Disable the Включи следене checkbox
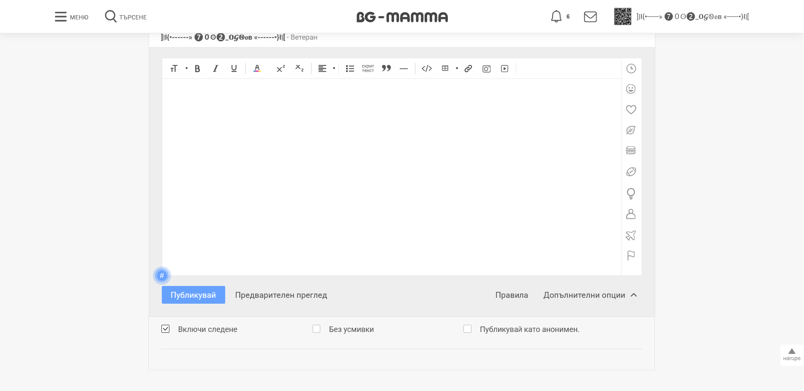The height and width of the screenshot is (391, 804). [166, 329]
